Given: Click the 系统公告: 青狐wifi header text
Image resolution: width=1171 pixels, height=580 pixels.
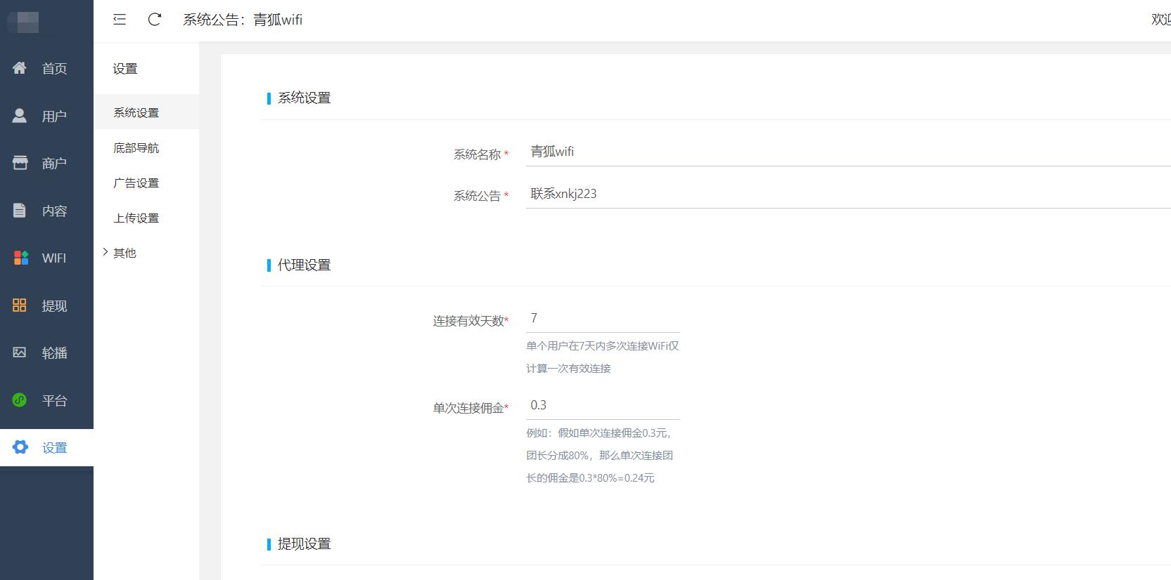Looking at the screenshot, I should pyautogui.click(x=243, y=20).
